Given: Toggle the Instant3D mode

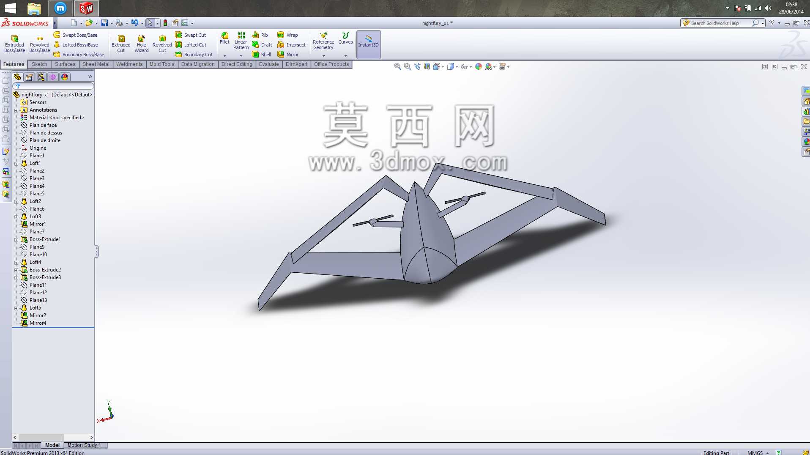Looking at the screenshot, I should (x=369, y=44).
